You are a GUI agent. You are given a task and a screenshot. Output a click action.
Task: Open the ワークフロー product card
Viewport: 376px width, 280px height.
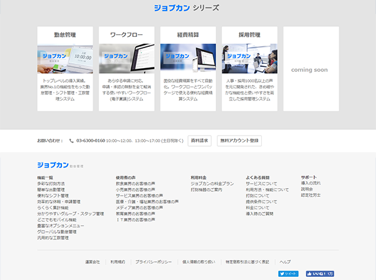(x=127, y=69)
